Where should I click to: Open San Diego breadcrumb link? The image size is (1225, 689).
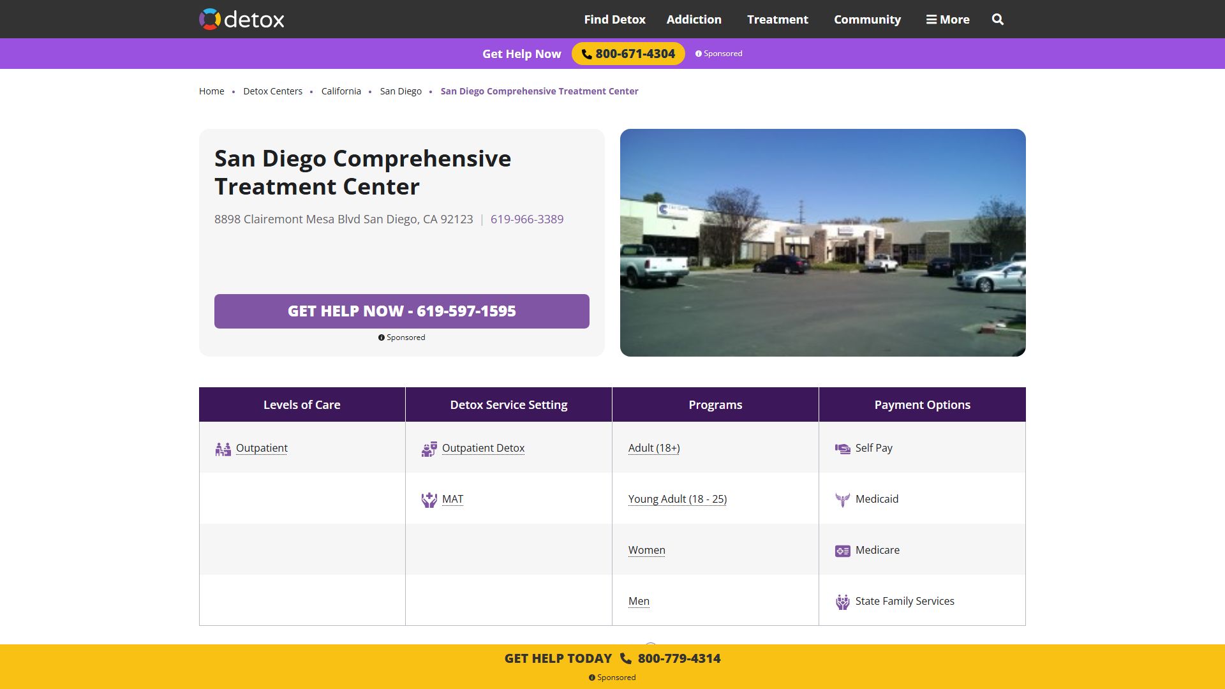(401, 91)
